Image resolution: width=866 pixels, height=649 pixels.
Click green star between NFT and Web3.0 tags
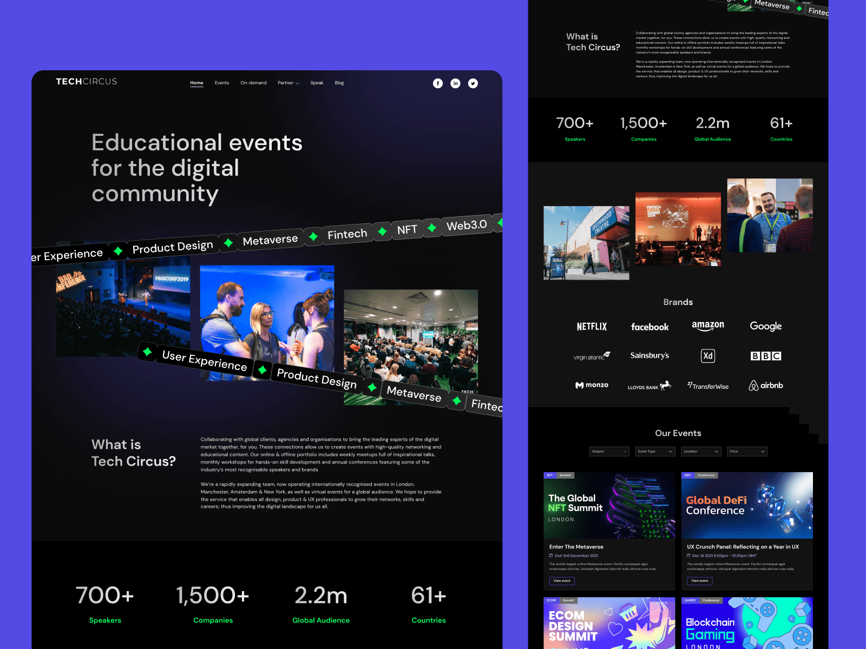click(x=432, y=228)
